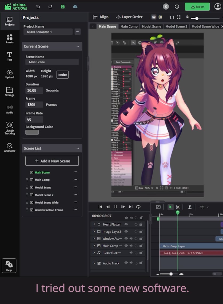The height and width of the screenshot is (304, 223).
Task: Select the Scissors cut tool above the timeline
Action: [x=178, y=207]
